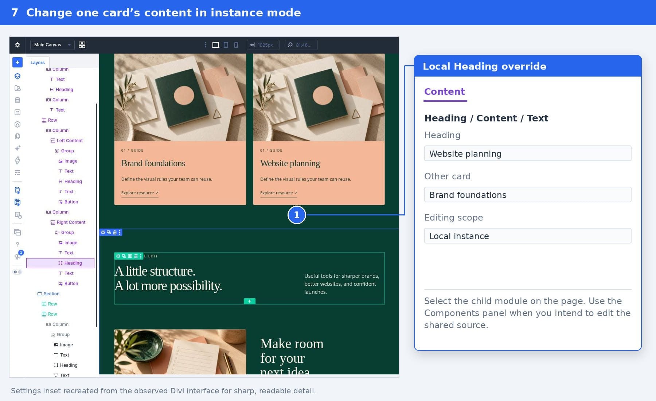Screen dimensions: 656x401
Task: Open the builder settings gear in top bar
Action: click(17, 45)
